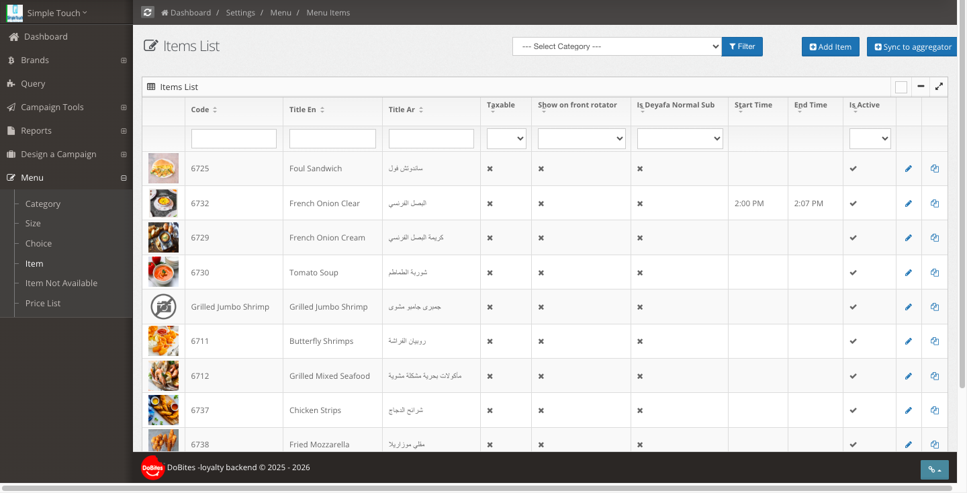The image size is (967, 493).
Task: Go to Size under Menu
Action: point(33,224)
